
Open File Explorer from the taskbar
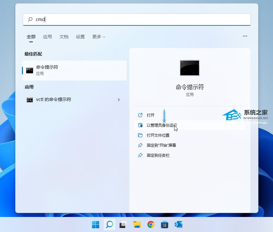tap(137, 224)
